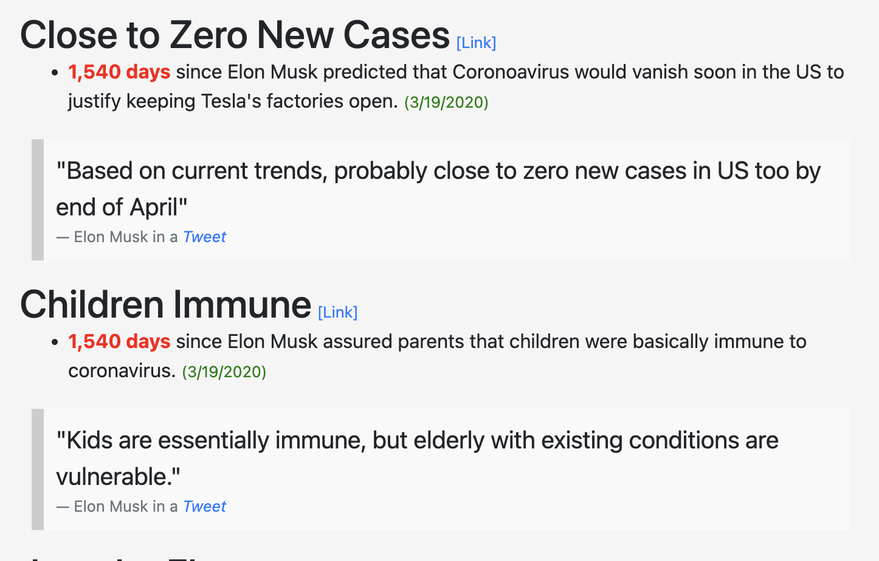Click the gray bar left of the end of April quote

click(x=38, y=200)
